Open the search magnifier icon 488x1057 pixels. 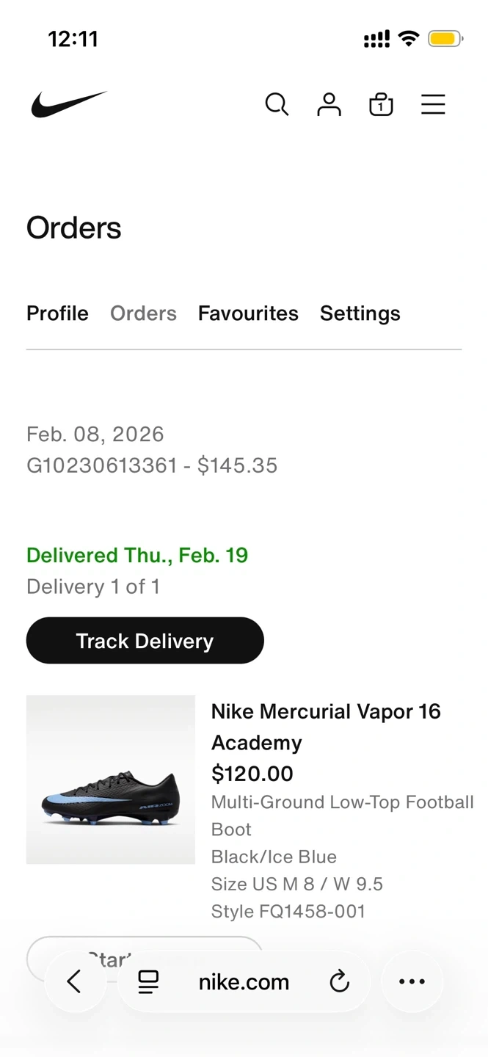point(277,104)
